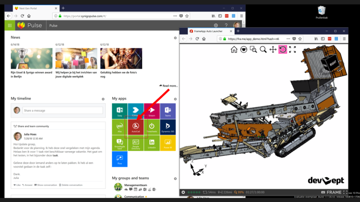This screenshot has height=202, width=360.
Task: Select the Pan tool with four arrows
Action: tap(273, 49)
